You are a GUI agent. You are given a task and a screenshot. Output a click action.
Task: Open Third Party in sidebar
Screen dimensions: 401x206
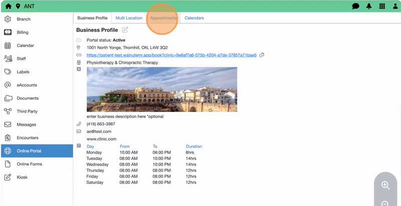[27, 111]
